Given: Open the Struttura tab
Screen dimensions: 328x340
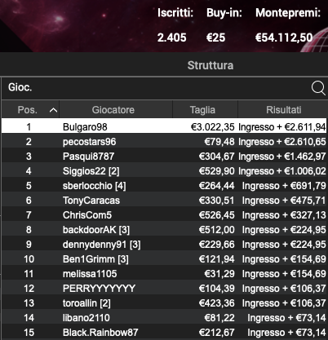Looking at the screenshot, I should pyautogui.click(x=211, y=65).
